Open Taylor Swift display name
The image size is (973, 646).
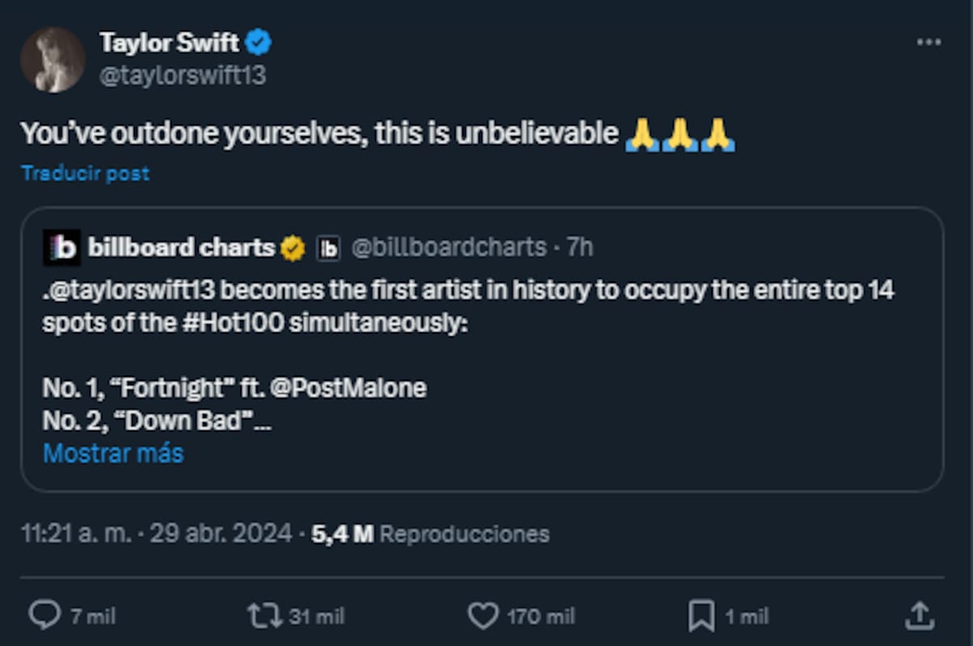click(x=169, y=42)
